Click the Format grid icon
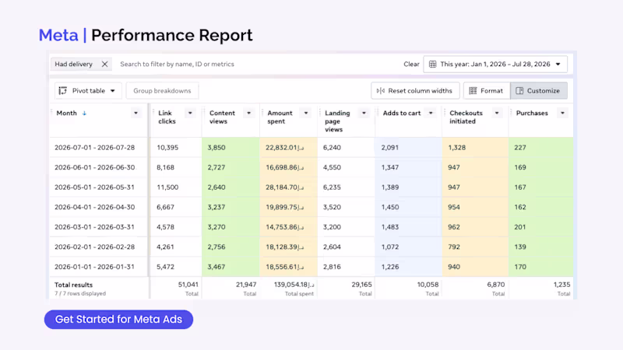This screenshot has height=350, width=623. [x=473, y=90]
